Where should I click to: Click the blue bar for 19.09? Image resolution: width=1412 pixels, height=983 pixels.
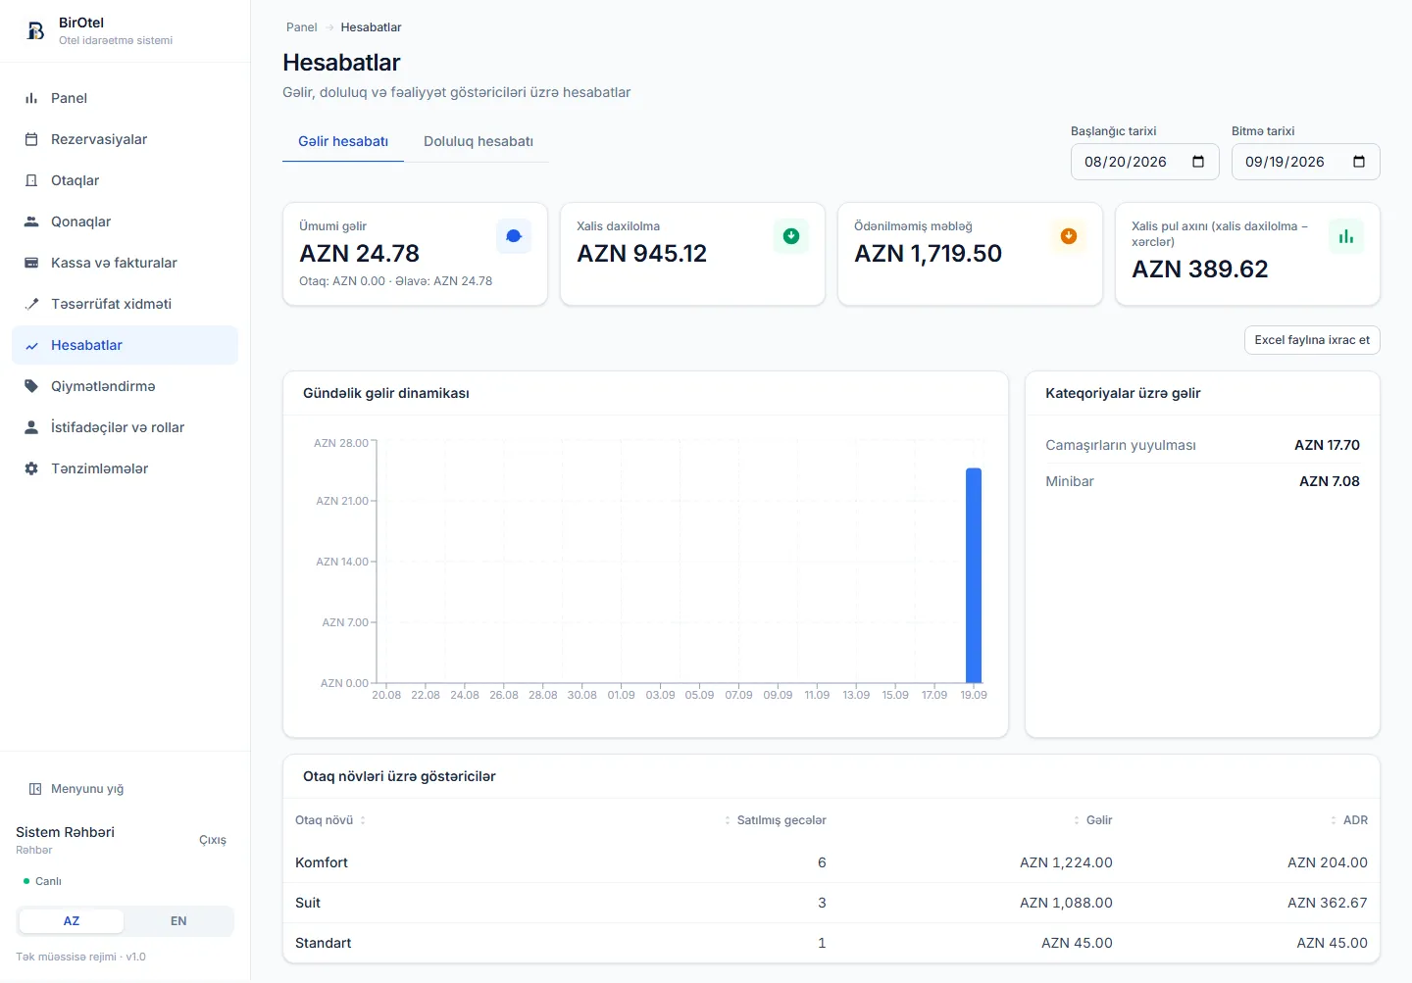pos(974,575)
